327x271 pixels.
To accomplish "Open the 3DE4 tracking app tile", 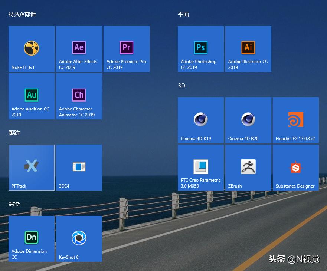I will click(x=79, y=168).
